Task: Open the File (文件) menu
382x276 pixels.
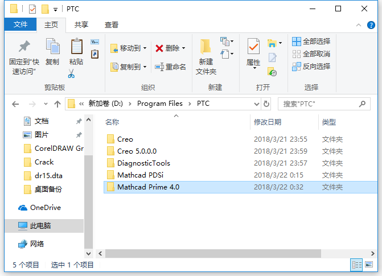Action: tap(20, 24)
